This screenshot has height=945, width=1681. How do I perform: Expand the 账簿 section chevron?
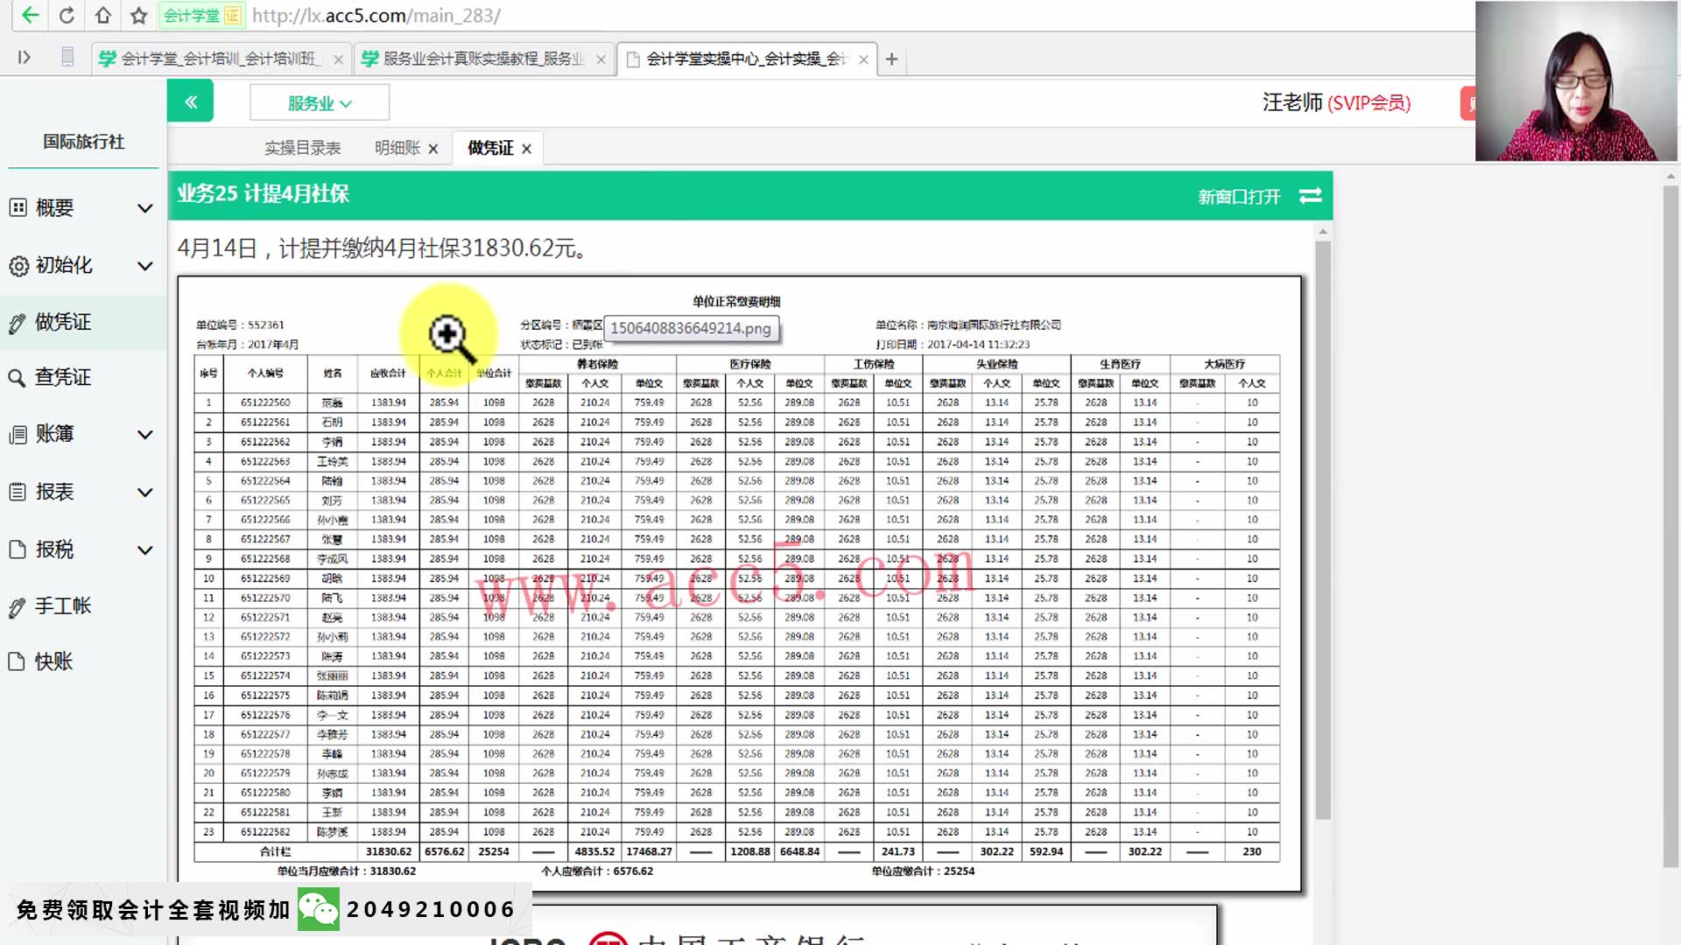click(144, 434)
